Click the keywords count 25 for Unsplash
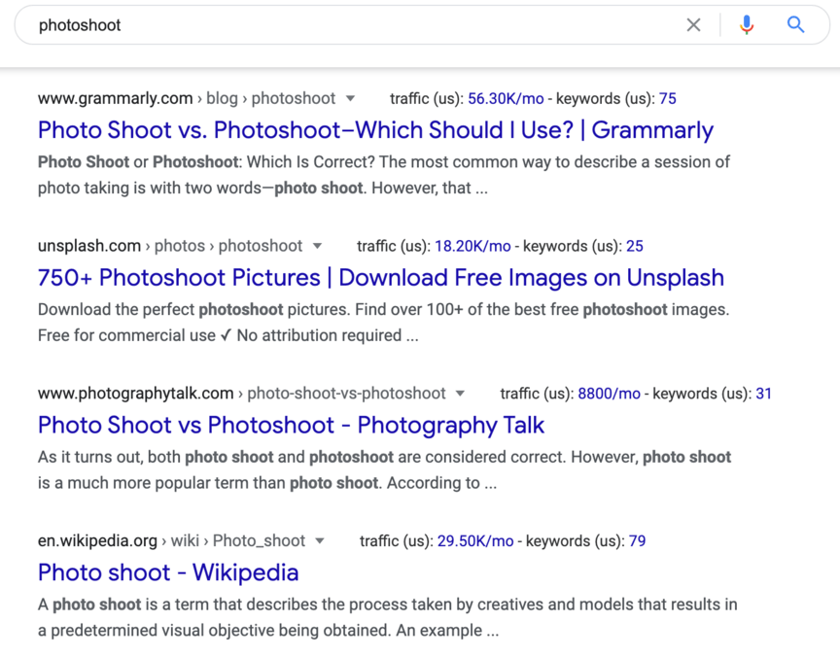 (634, 246)
